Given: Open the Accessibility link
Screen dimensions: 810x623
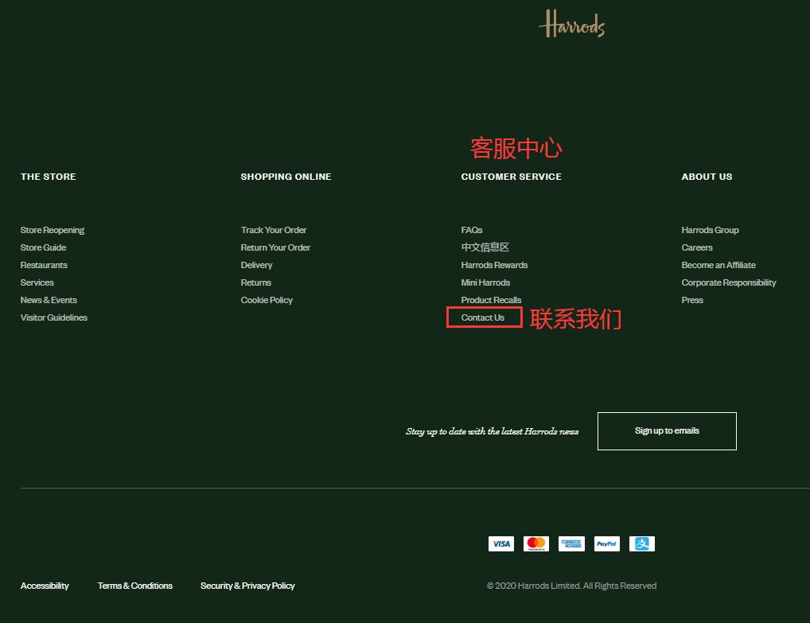Looking at the screenshot, I should pyautogui.click(x=45, y=586).
